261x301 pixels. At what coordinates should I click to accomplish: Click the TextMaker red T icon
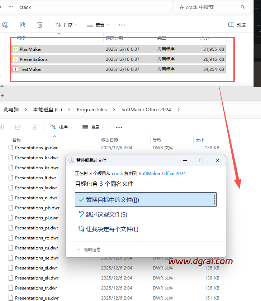coord(15,69)
